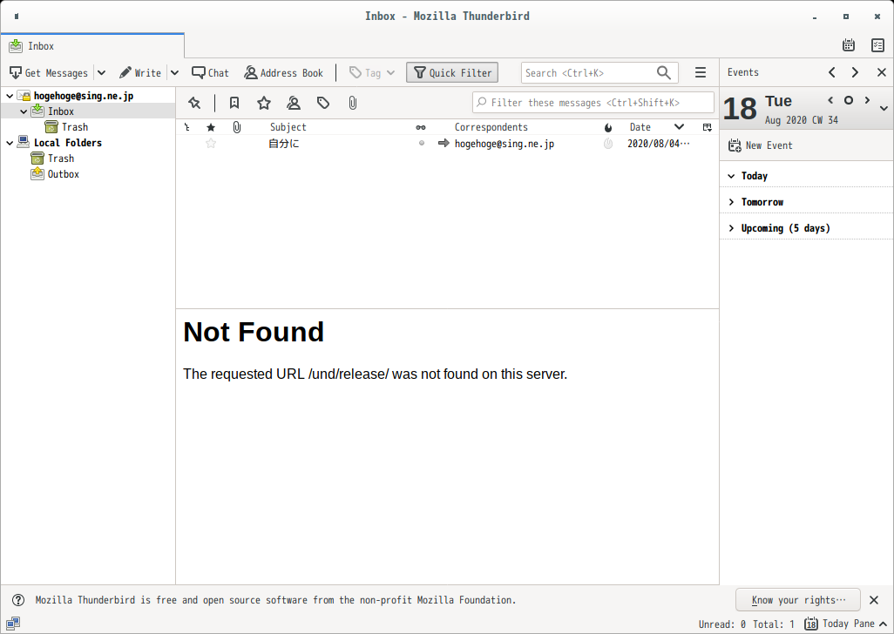Open the Tasks tab icon
The width and height of the screenshot is (894, 634).
[x=878, y=45]
